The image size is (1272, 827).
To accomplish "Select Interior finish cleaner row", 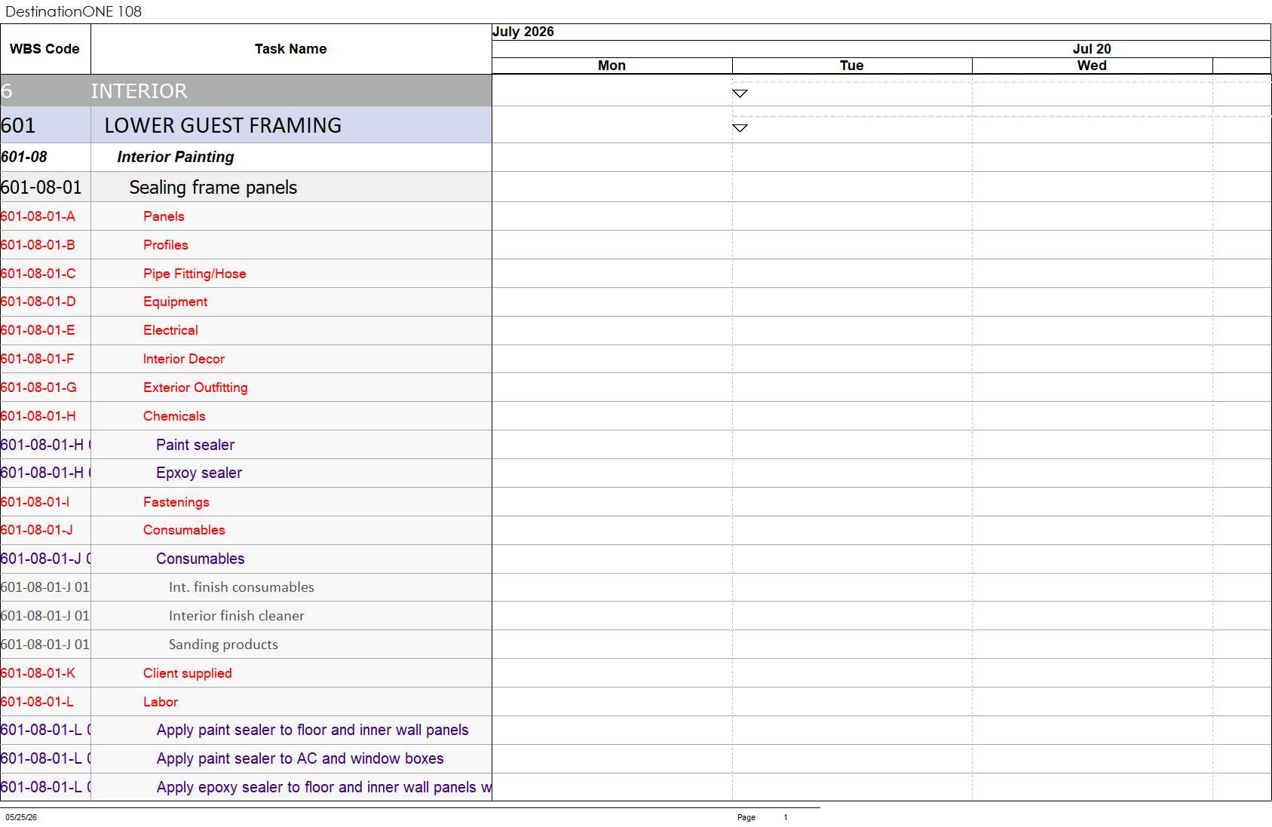I will tap(246, 616).
